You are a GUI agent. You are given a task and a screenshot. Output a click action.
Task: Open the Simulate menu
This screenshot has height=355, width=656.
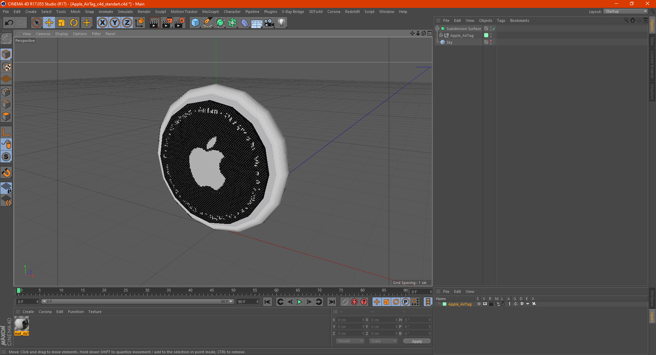125,12
